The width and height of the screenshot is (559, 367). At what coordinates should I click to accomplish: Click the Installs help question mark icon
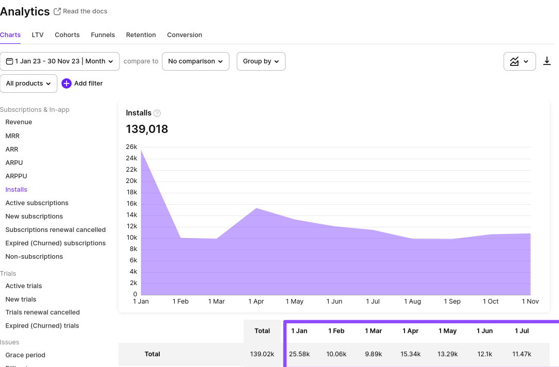click(x=157, y=113)
